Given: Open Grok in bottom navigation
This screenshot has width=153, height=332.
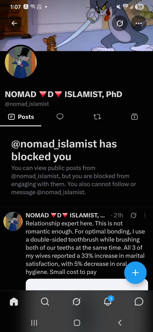Looking at the screenshot, I should click(76, 301).
